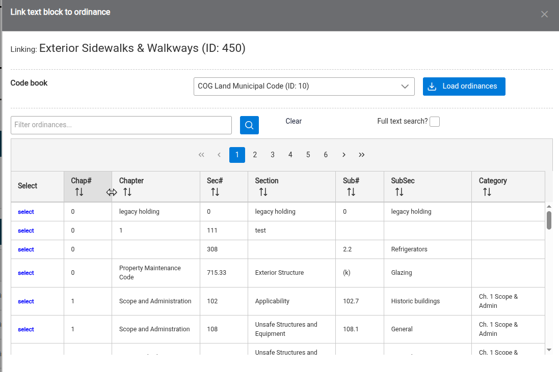
Task: Go to previous page of ordinances
Action: tap(219, 155)
